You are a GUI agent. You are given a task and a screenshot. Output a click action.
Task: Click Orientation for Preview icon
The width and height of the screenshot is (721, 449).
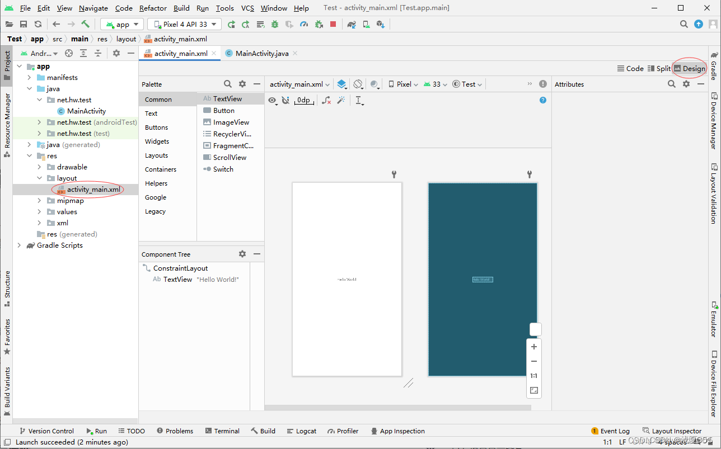358,84
